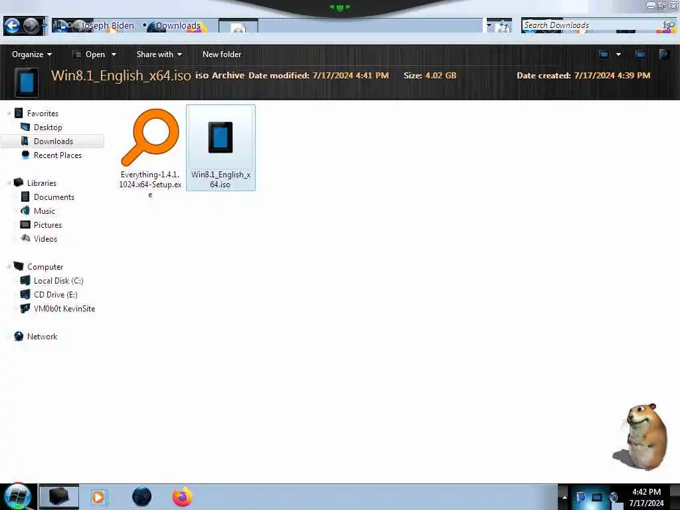Click the Computer icon
Image resolution: width=680 pixels, height=510 pixels.
point(19,266)
